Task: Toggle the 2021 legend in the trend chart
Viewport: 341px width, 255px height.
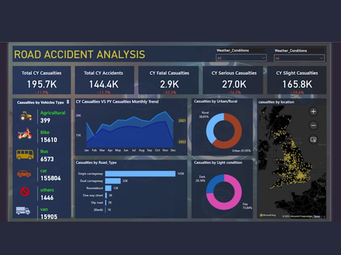Action: point(183,120)
